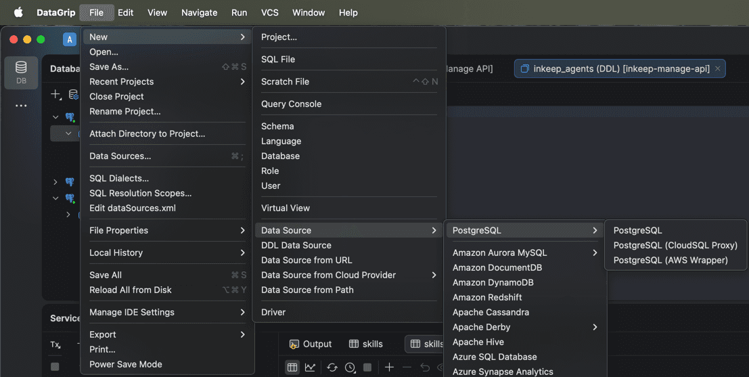The height and width of the screenshot is (377, 749).
Task: Expand the Apache Derby submenu
Action: (526, 328)
